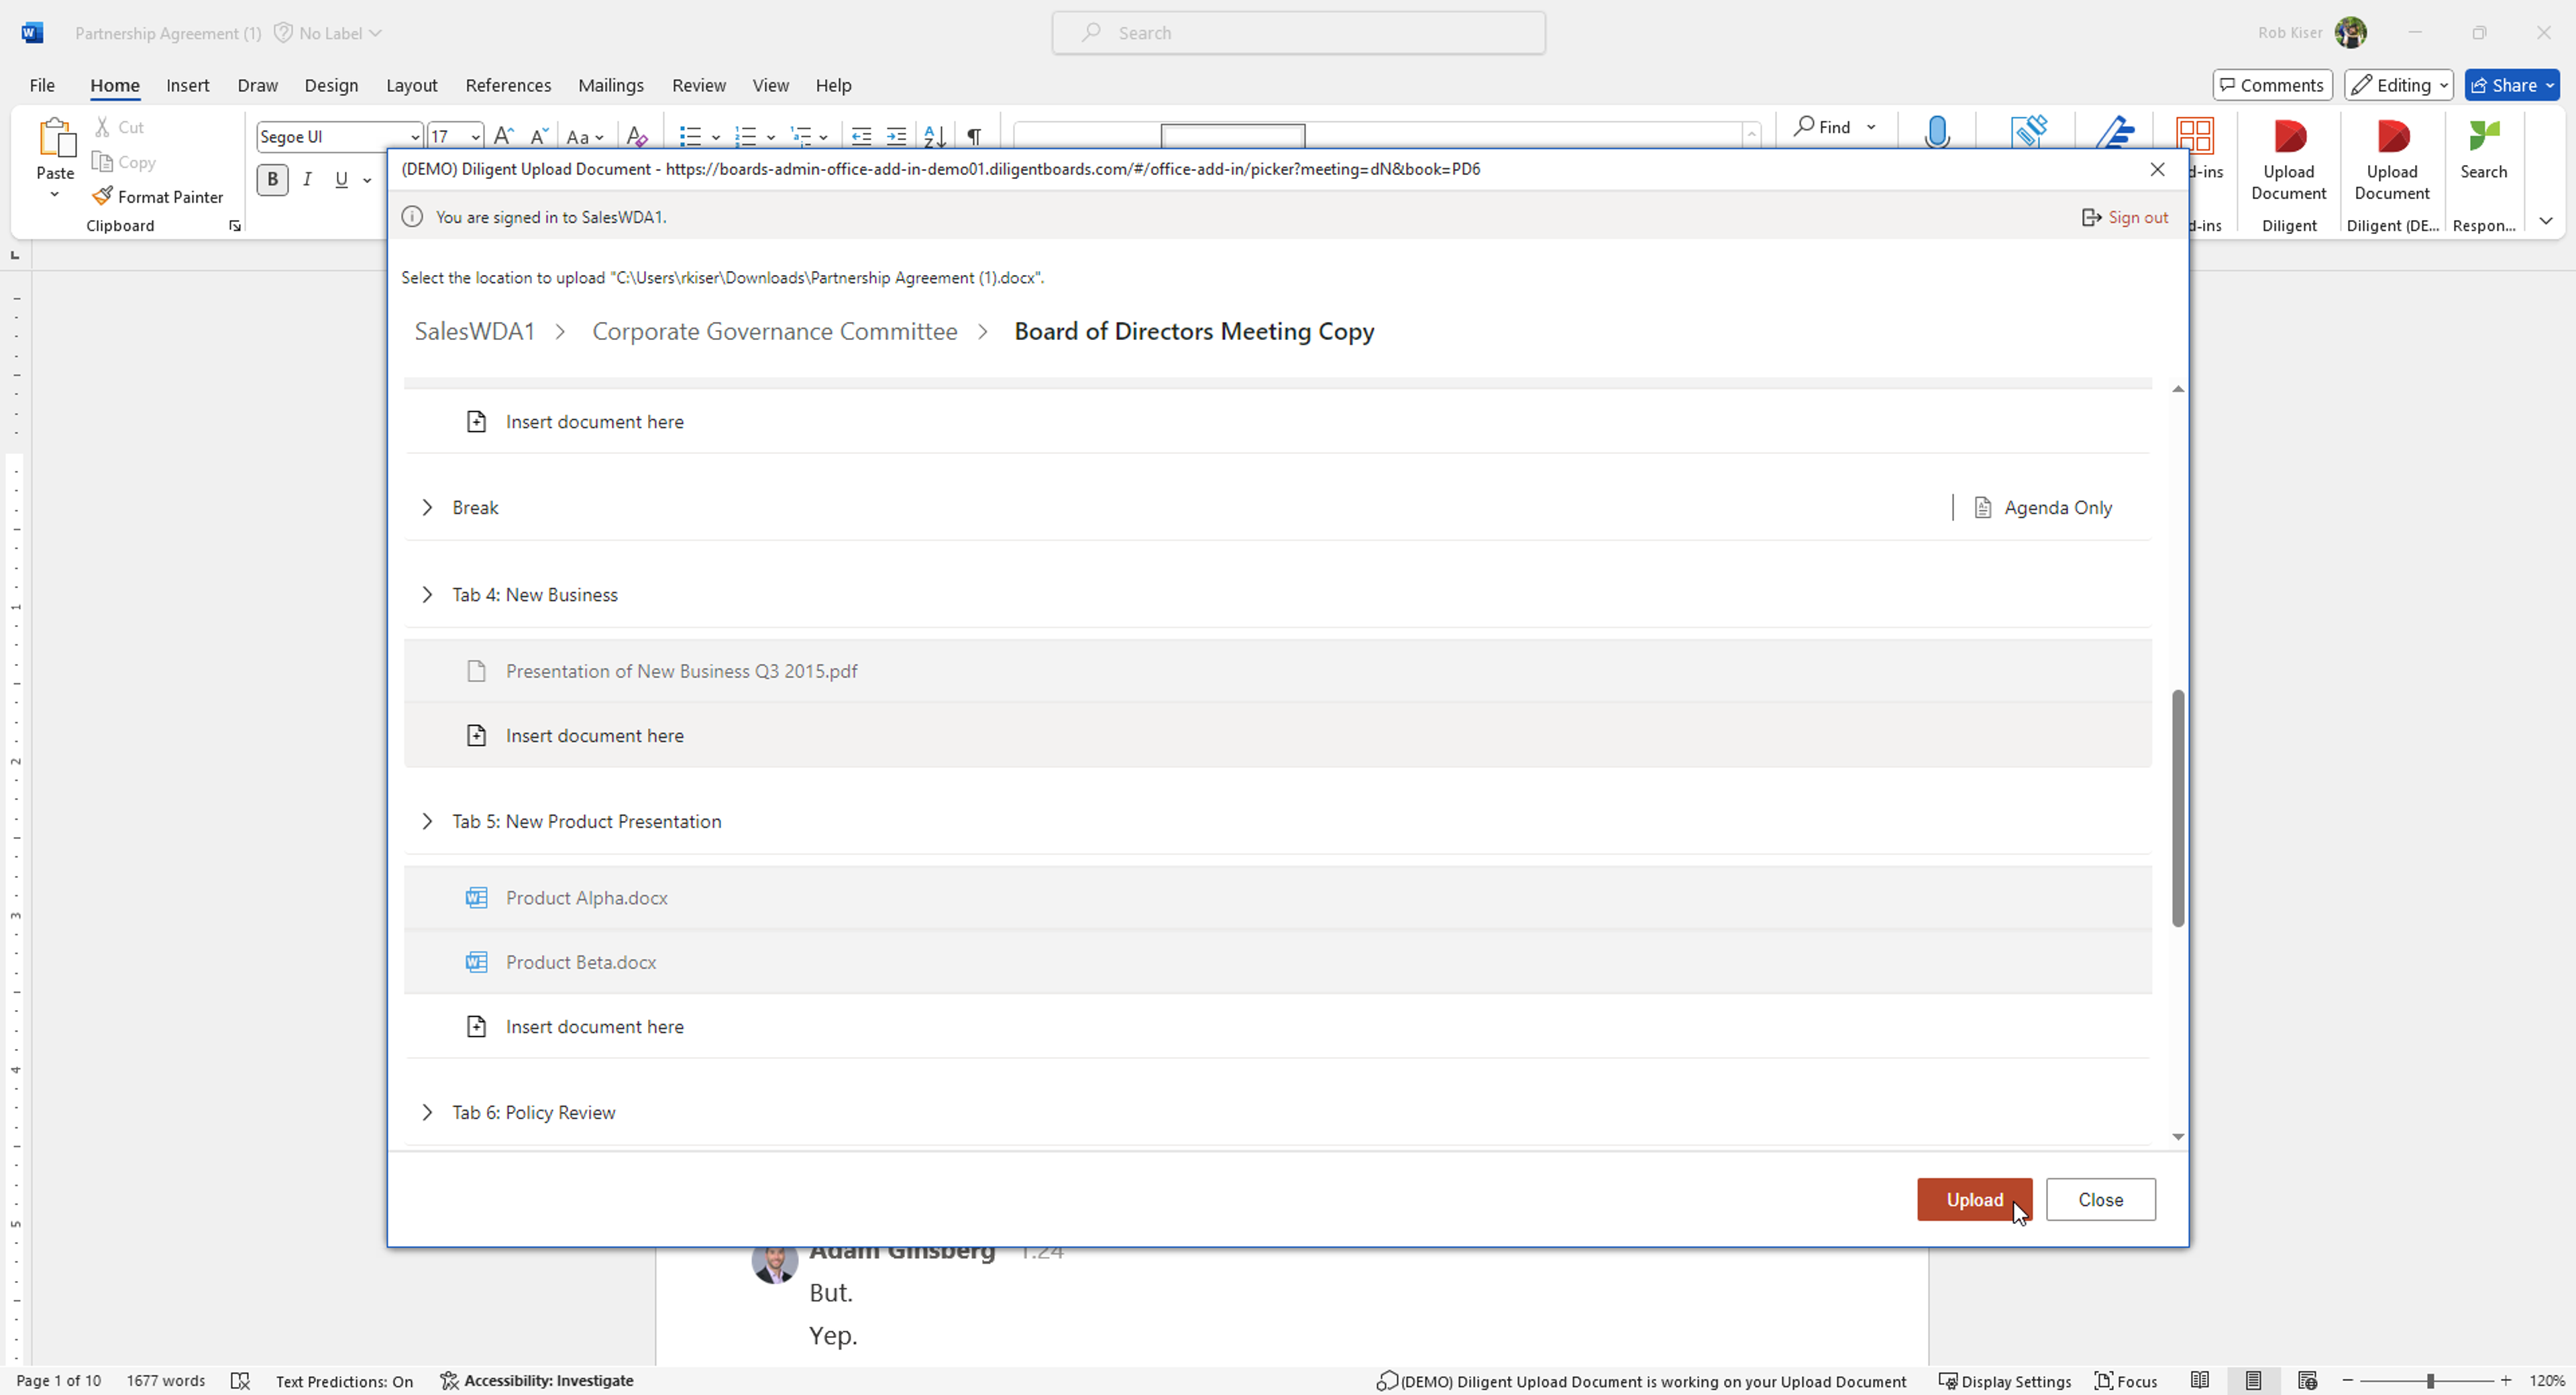Image resolution: width=2576 pixels, height=1395 pixels.
Task: Select Presentation of New Business Q3 2015.pdf
Action: point(1278,671)
